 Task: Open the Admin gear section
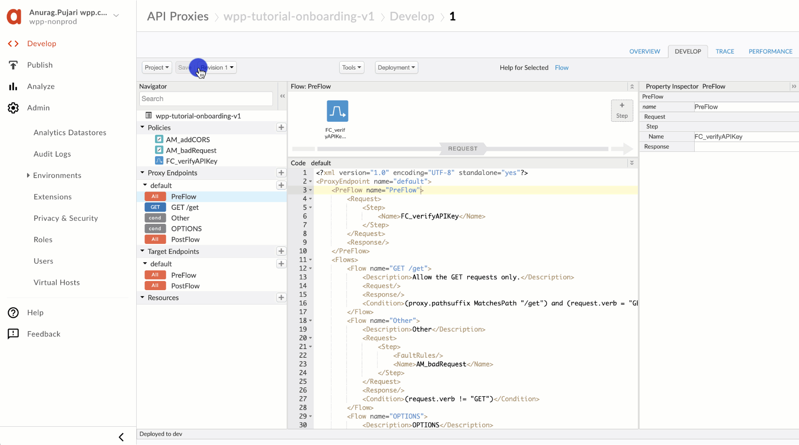(14, 108)
